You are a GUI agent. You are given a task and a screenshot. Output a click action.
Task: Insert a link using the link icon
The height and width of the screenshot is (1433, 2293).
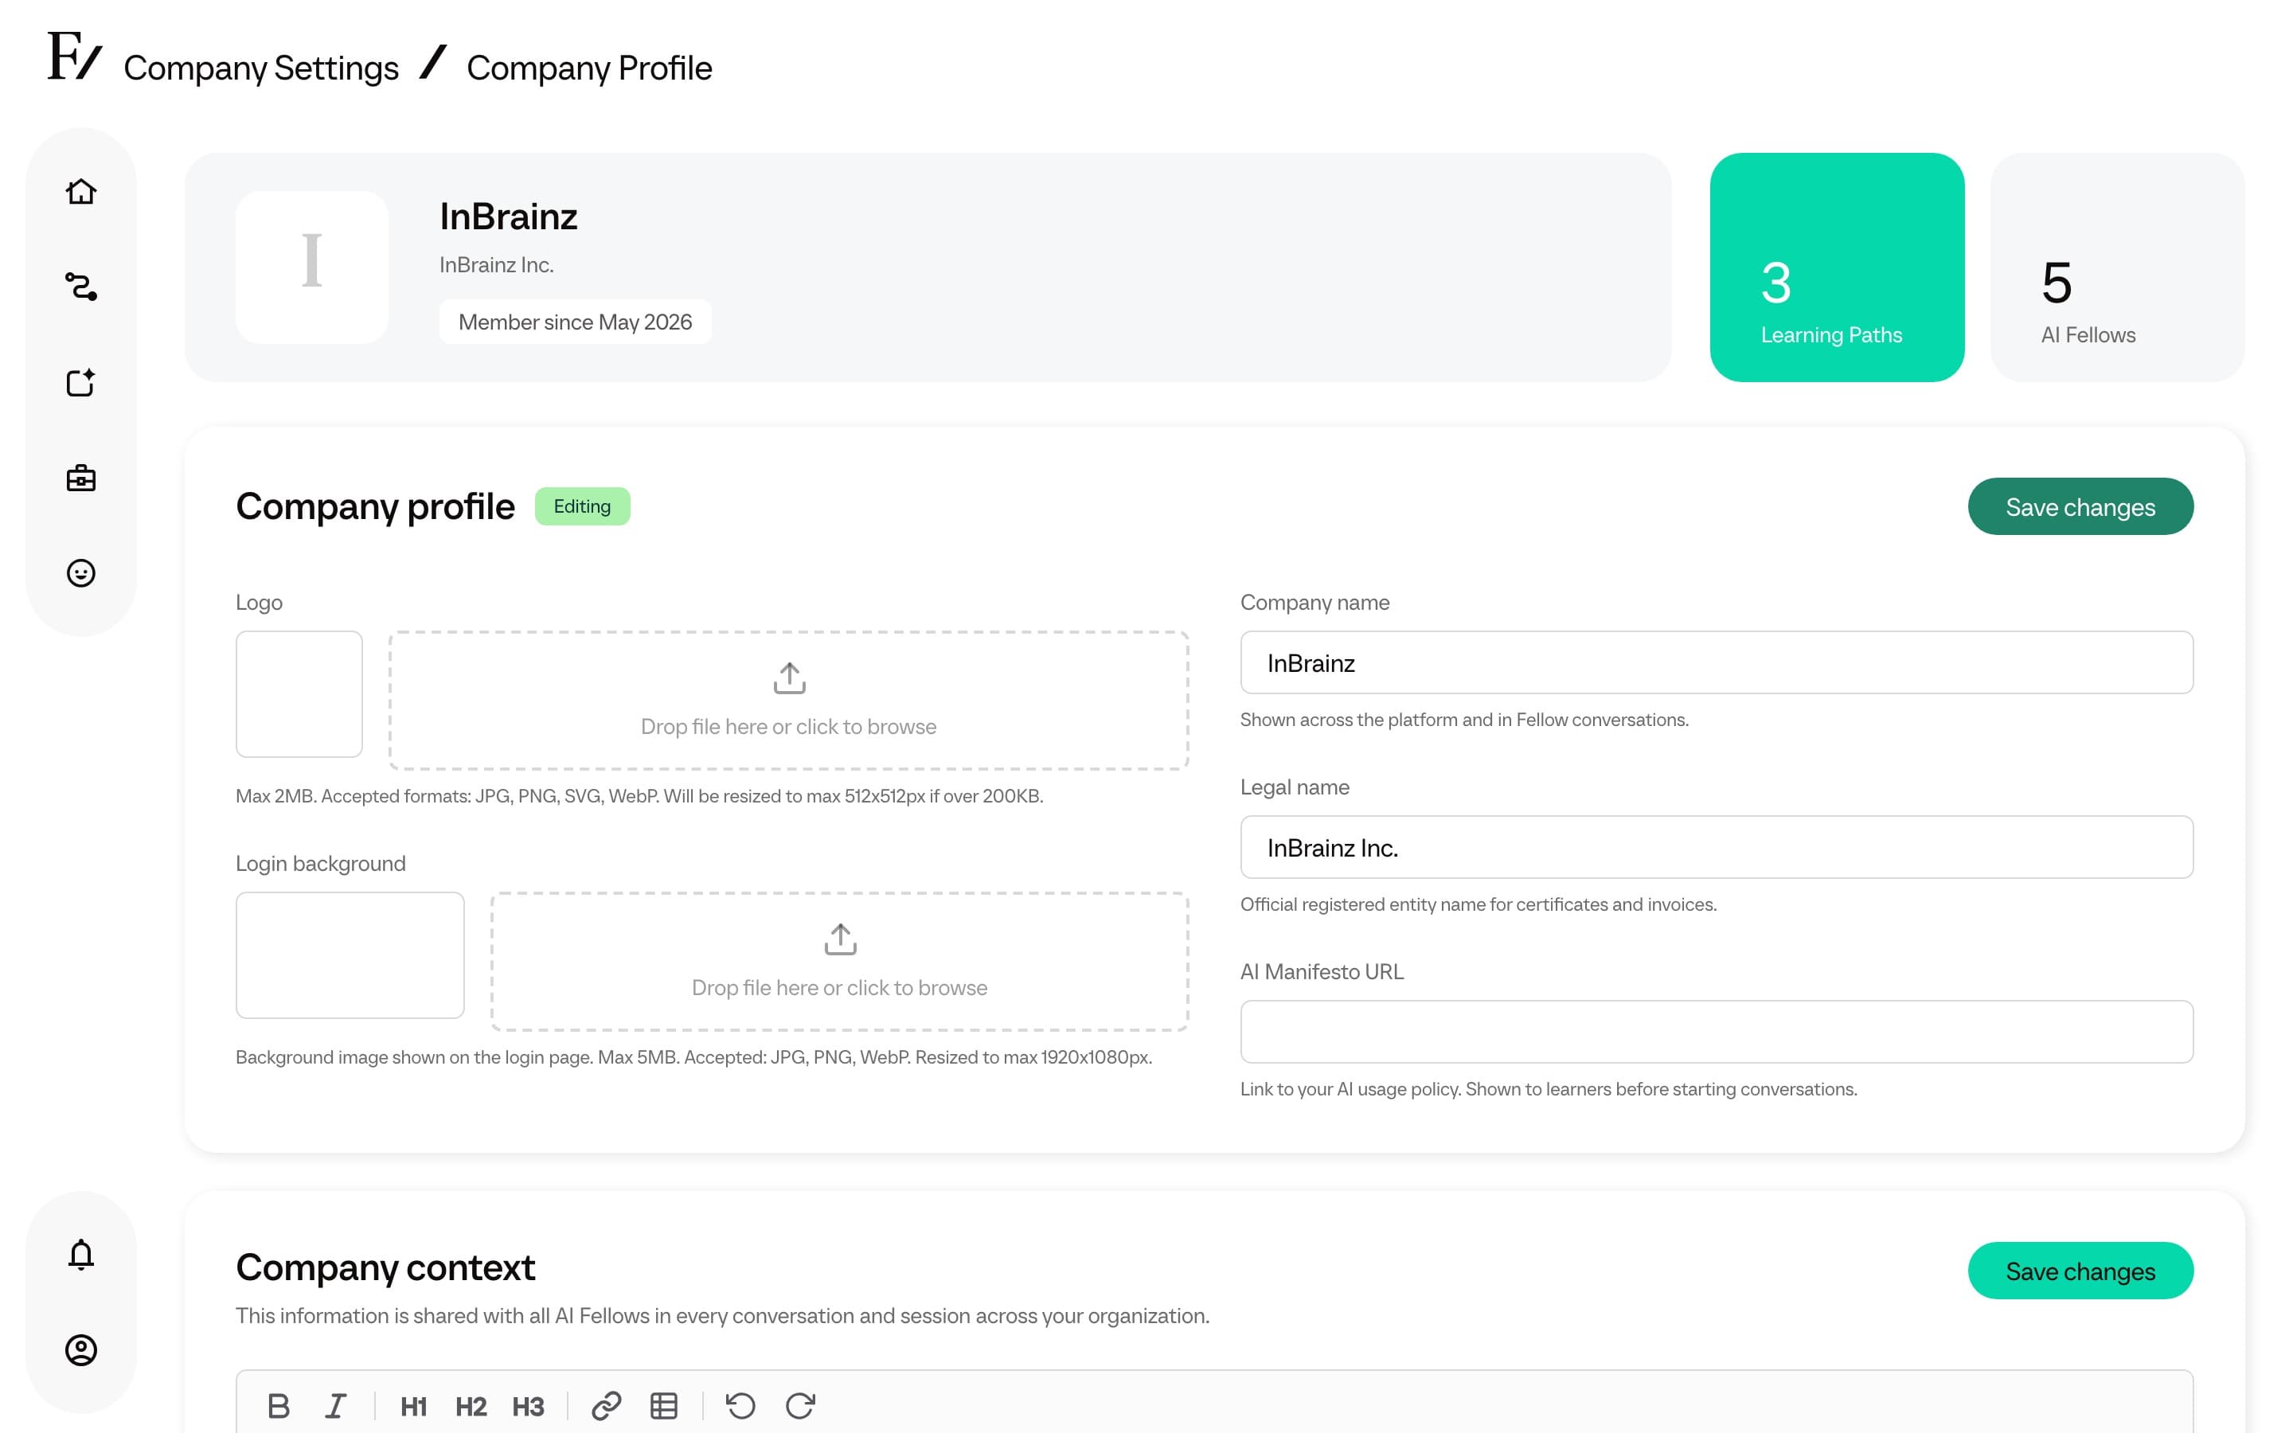click(607, 1405)
